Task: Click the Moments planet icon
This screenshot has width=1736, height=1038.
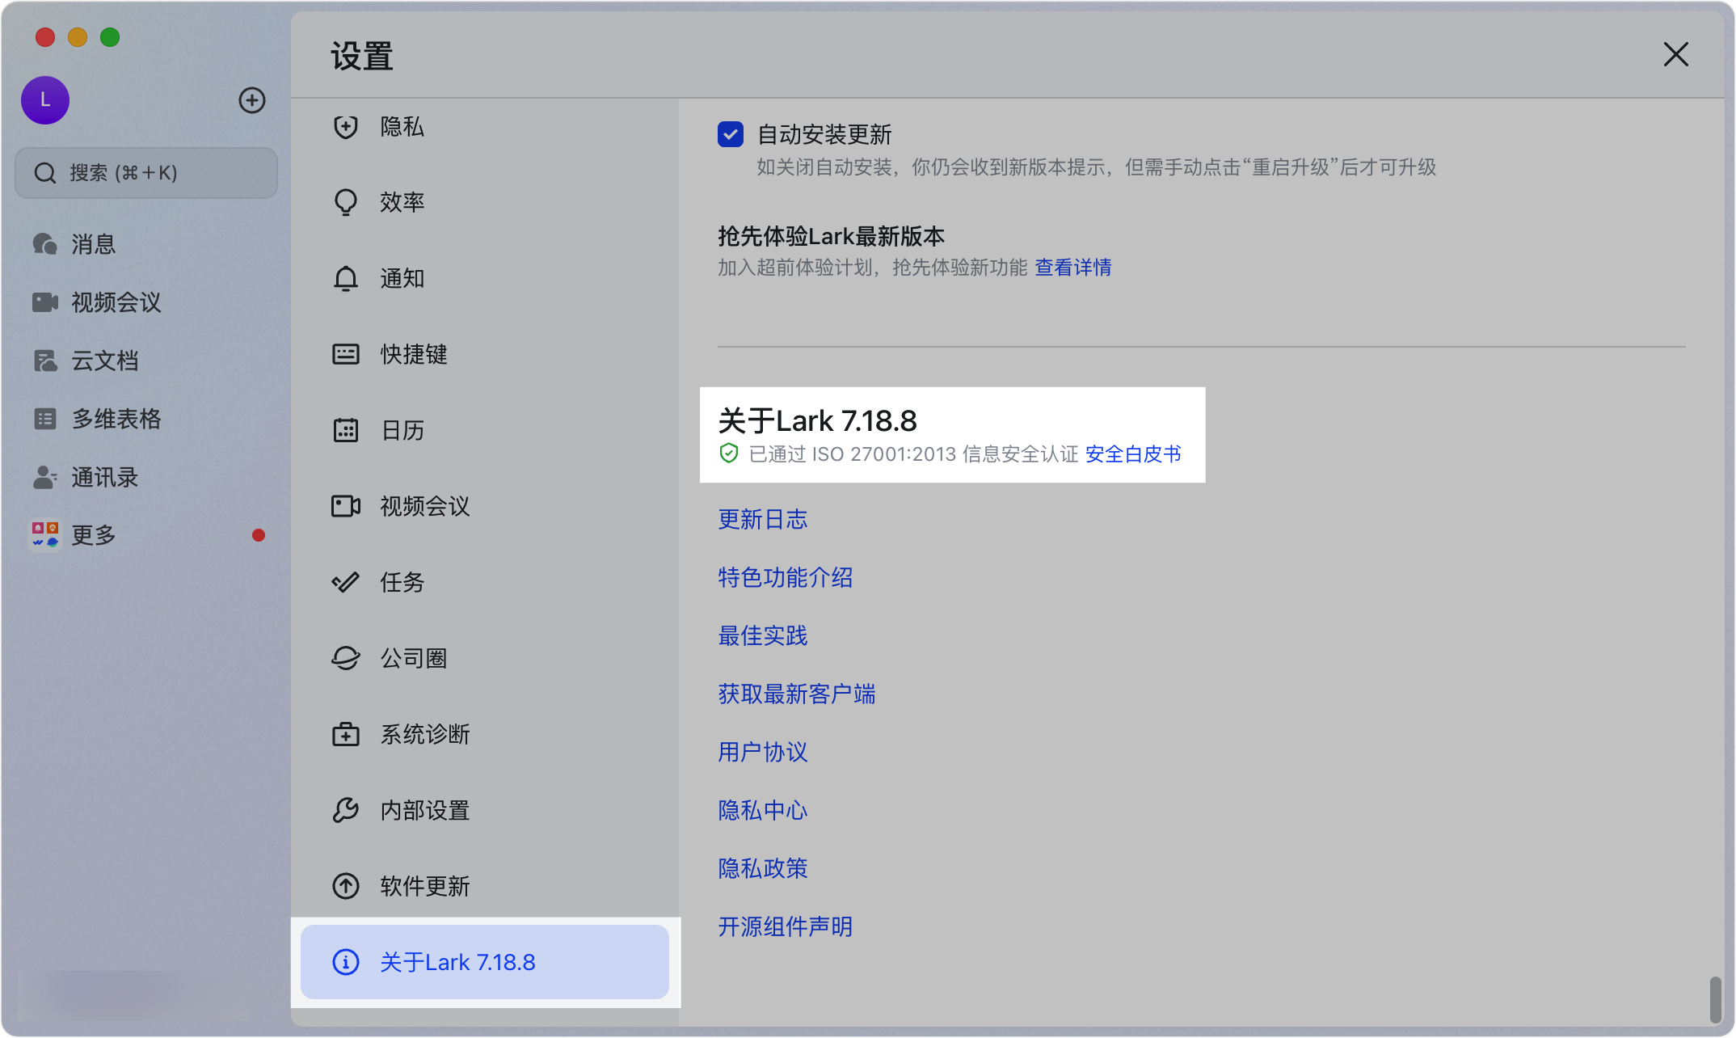Action: [346, 658]
